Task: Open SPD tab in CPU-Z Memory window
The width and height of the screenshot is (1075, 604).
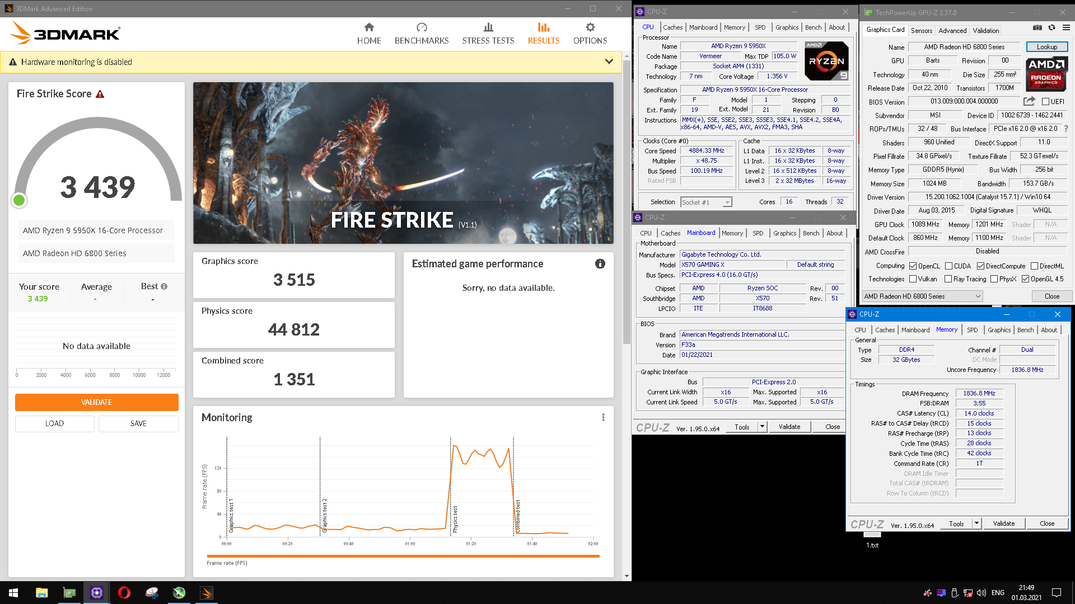Action: [x=973, y=330]
